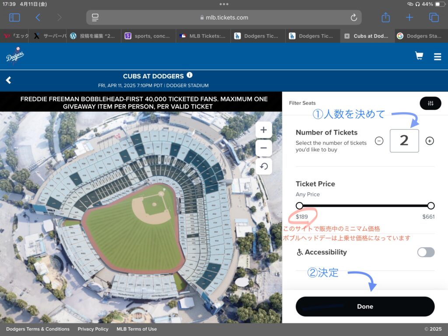Image resolution: width=448 pixels, height=336 pixels.
Task: Switch to the 'MLB Tickets:...' tab
Action: click(x=203, y=36)
